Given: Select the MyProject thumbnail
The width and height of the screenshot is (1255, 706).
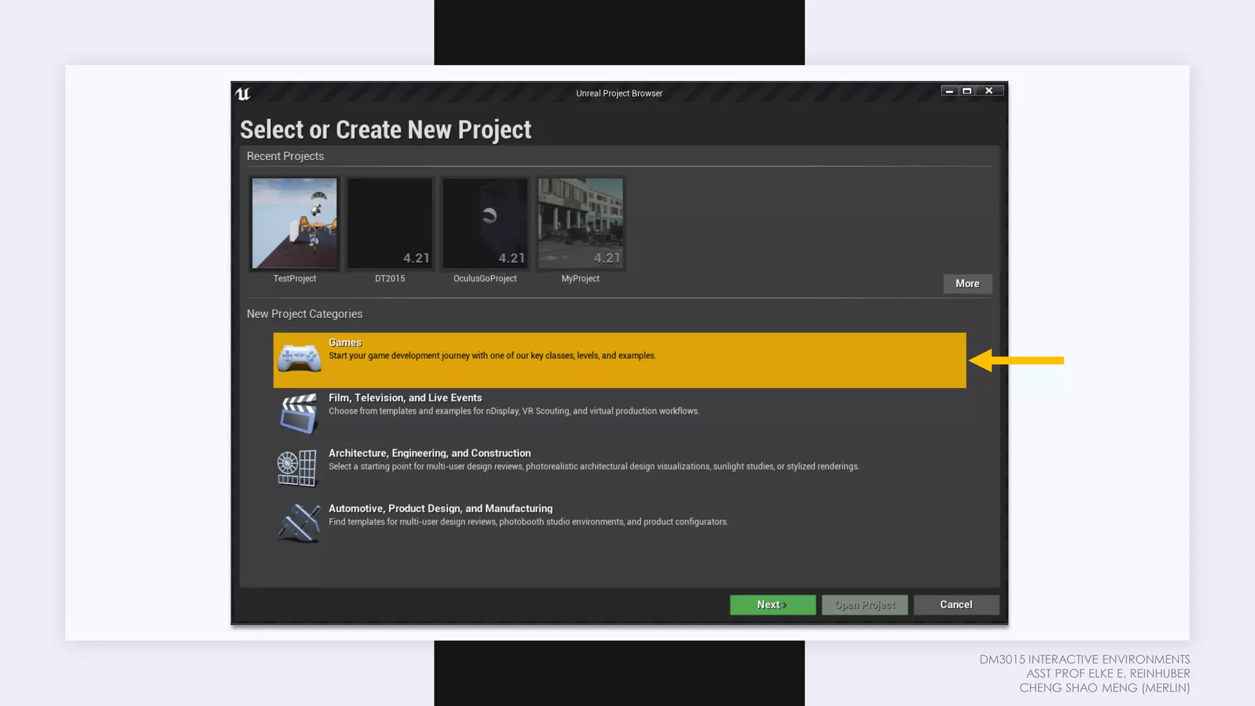Looking at the screenshot, I should coord(580,224).
